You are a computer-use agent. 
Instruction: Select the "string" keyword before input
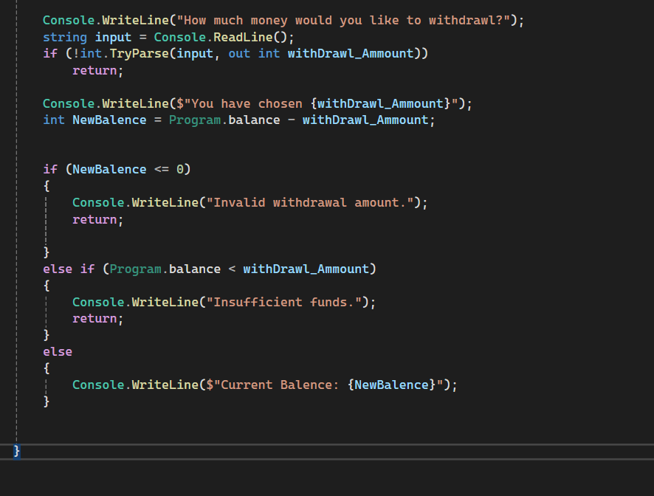pyautogui.click(x=65, y=38)
